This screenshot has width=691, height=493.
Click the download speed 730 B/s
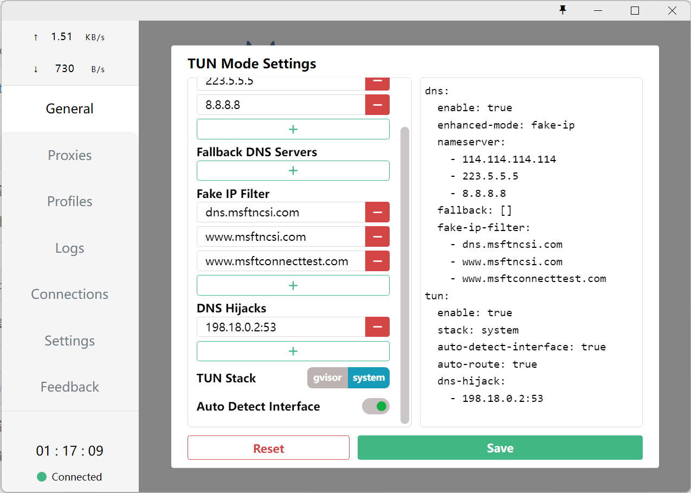[x=69, y=69]
